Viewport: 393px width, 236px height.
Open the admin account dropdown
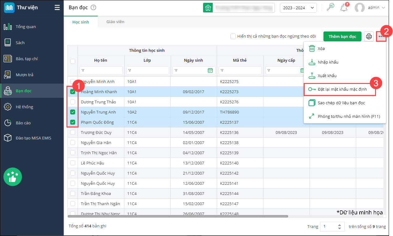pos(370,8)
